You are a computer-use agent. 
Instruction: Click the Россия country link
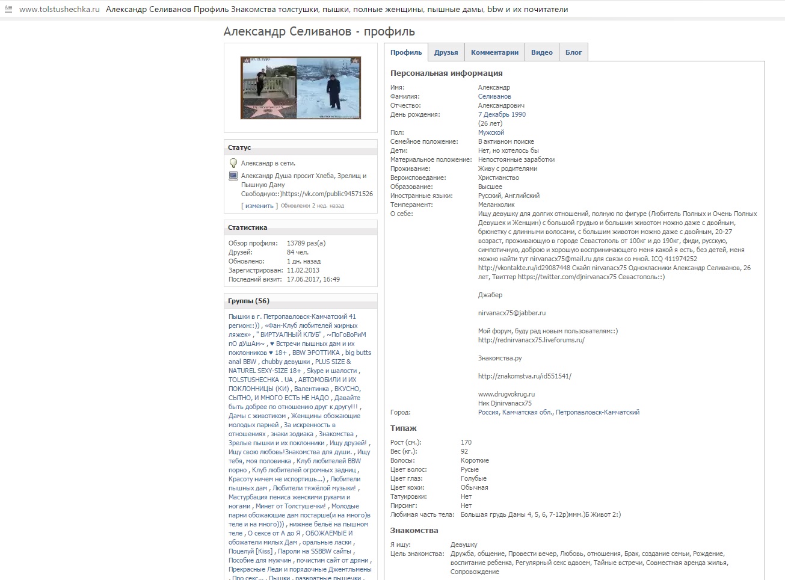(488, 412)
